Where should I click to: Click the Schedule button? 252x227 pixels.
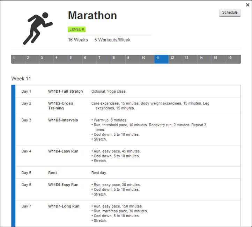click(230, 13)
